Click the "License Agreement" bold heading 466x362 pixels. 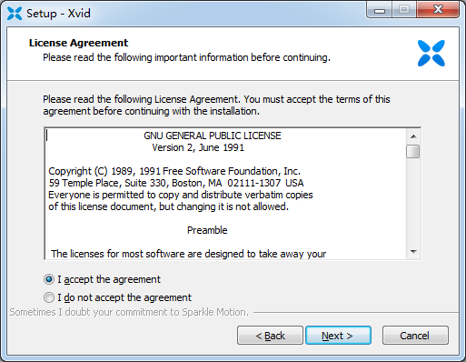(78, 43)
